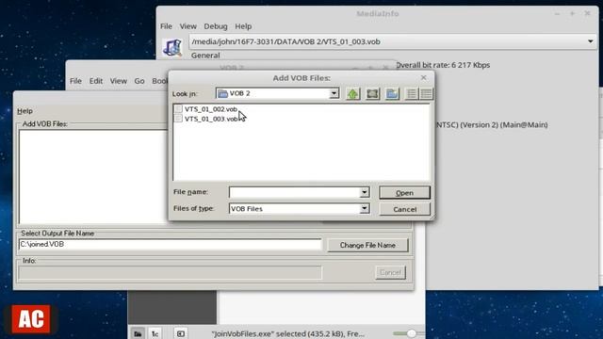This screenshot has height=339, width=603.
Task: Expand the Files of type dropdown
Action: pyautogui.click(x=365, y=208)
